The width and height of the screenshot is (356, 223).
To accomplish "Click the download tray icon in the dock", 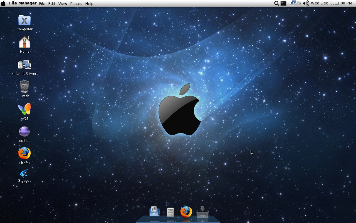I will coord(202,212).
